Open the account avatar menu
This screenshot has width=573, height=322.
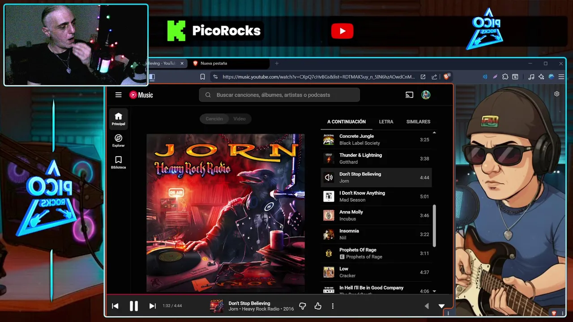point(426,95)
